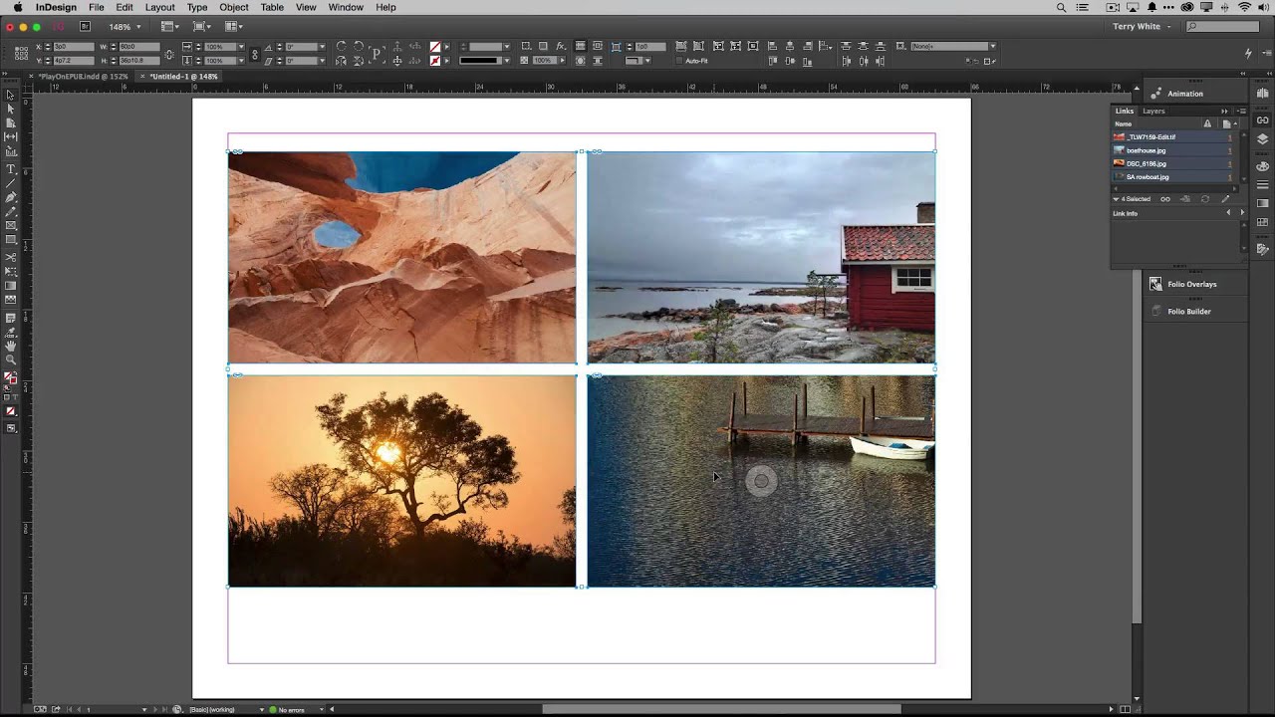1275x717 pixels.
Task: Open the Bridge (Br) button
Action: [x=85, y=27]
